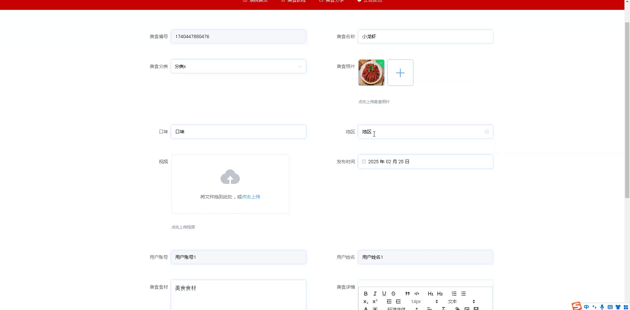Click the 点击上传 video upload link
Screen dimensions: 630x310
pyautogui.click(x=251, y=197)
